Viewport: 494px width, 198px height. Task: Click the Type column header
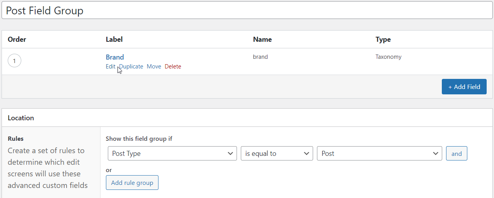(383, 39)
